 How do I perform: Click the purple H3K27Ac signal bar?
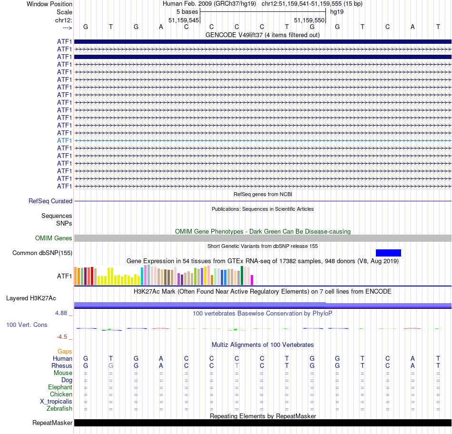263,305
